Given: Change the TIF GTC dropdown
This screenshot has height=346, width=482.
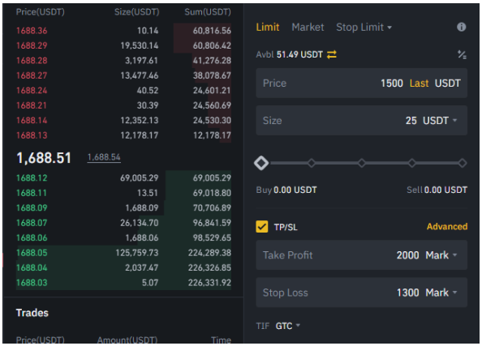Looking at the screenshot, I should [x=288, y=326].
